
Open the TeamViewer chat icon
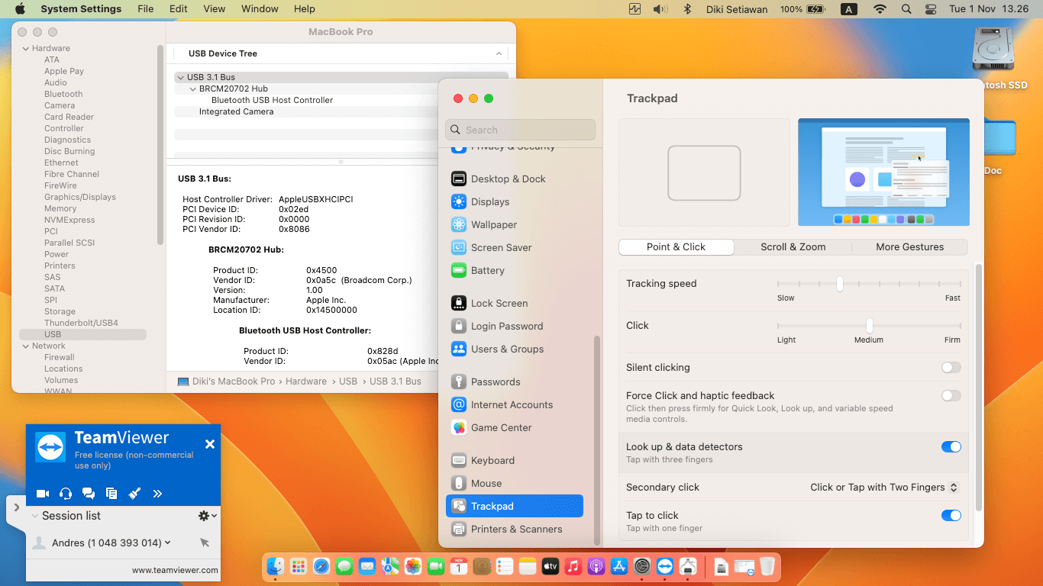pos(89,493)
